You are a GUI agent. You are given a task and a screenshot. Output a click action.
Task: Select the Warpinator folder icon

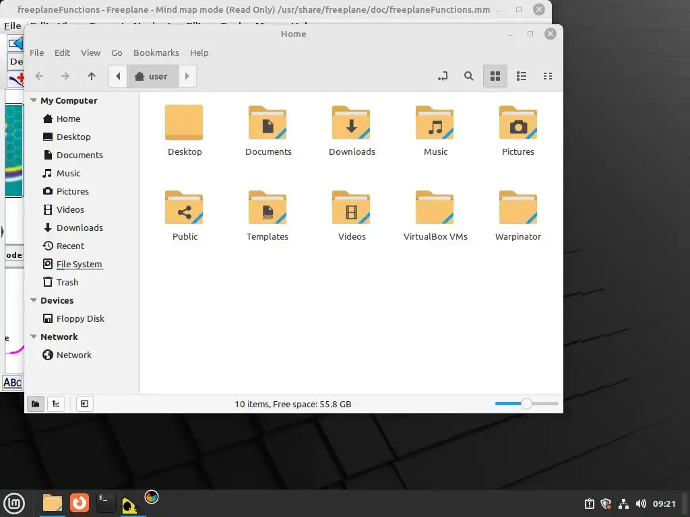(518, 207)
